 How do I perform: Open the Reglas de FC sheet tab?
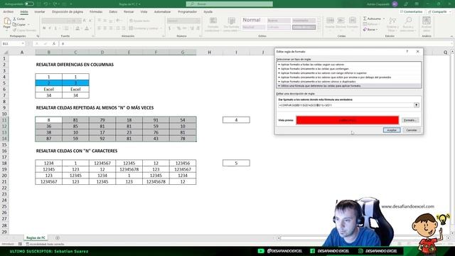36,238
